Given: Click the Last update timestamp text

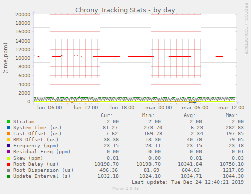Looking at the screenshot, I should tap(188, 182).
